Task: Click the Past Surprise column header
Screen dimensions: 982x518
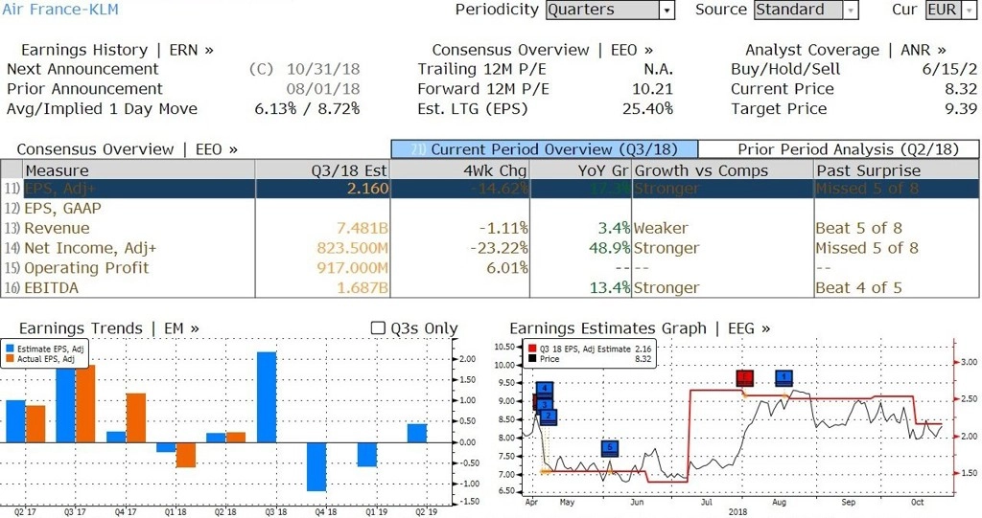Action: tap(897, 170)
